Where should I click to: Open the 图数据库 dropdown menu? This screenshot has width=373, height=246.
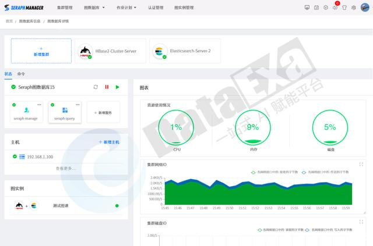pyautogui.click(x=94, y=8)
